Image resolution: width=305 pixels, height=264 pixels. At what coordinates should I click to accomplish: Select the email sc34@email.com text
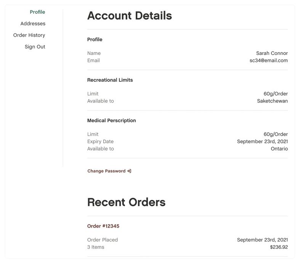coord(268,60)
